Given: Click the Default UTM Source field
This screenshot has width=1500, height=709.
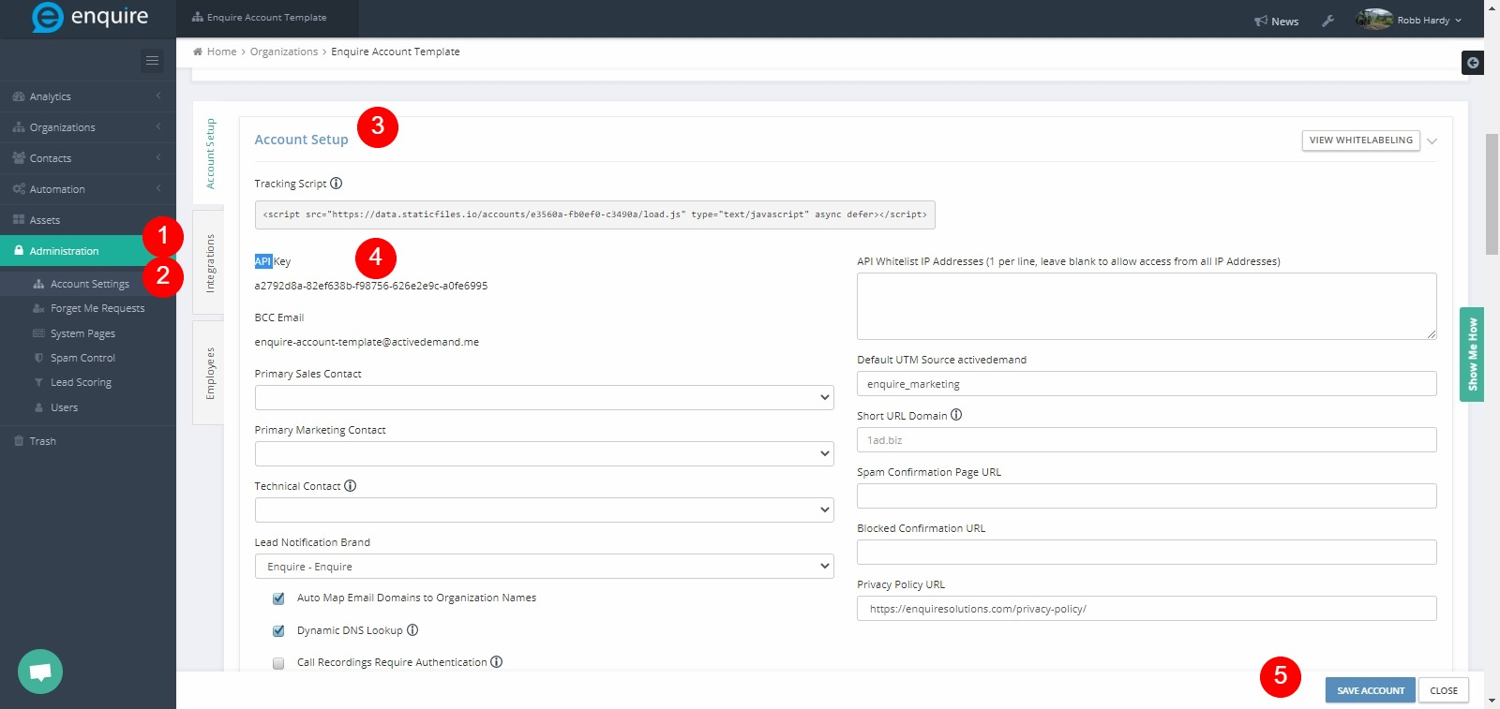Looking at the screenshot, I should [1147, 384].
